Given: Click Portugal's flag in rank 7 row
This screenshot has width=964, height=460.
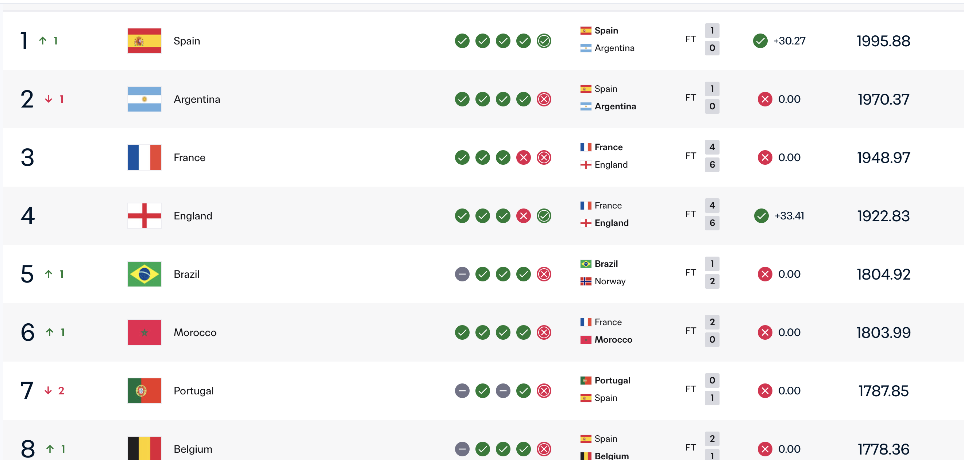Looking at the screenshot, I should coord(144,391).
